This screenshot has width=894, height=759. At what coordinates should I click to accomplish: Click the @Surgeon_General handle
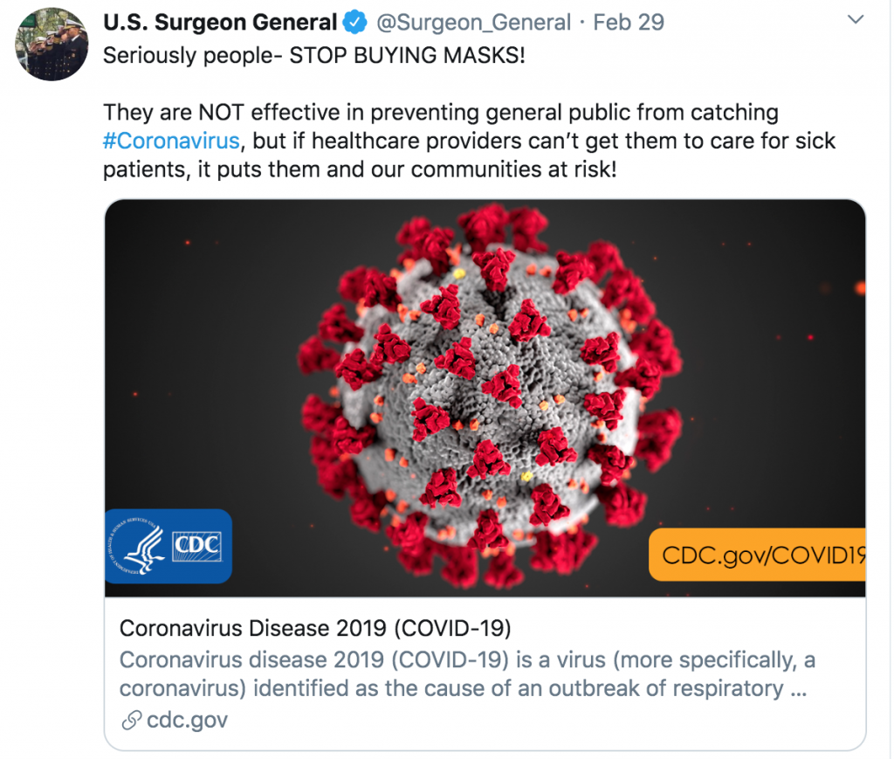point(473,22)
